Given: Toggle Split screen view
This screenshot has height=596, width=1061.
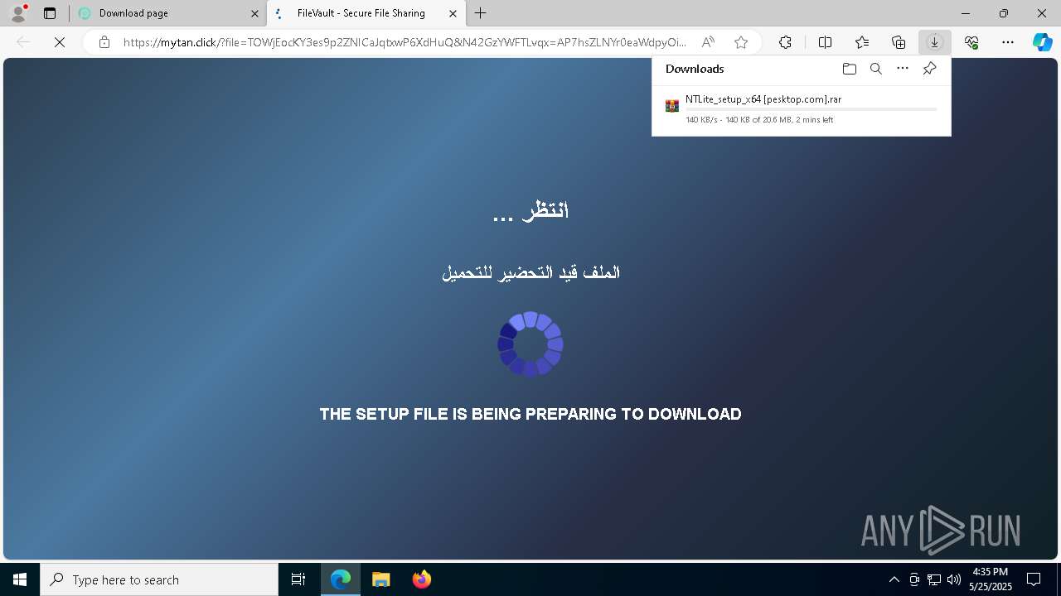Looking at the screenshot, I should [825, 42].
